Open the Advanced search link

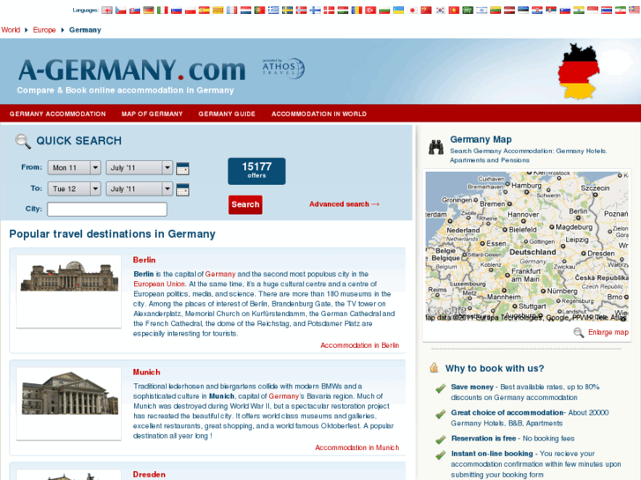(x=344, y=203)
